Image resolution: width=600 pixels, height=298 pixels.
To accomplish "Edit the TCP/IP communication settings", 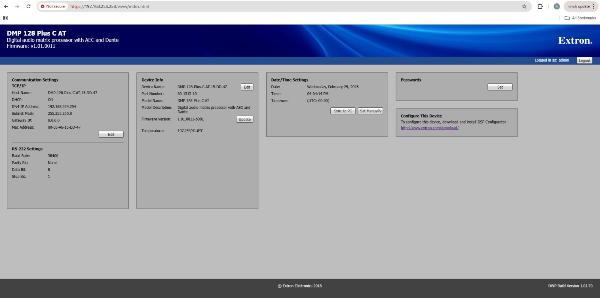I will pyautogui.click(x=111, y=134).
